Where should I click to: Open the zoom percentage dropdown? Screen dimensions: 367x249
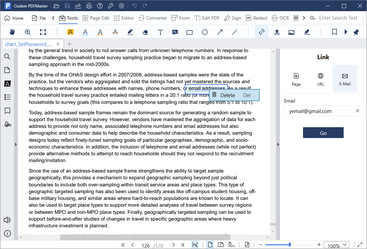click(345, 245)
